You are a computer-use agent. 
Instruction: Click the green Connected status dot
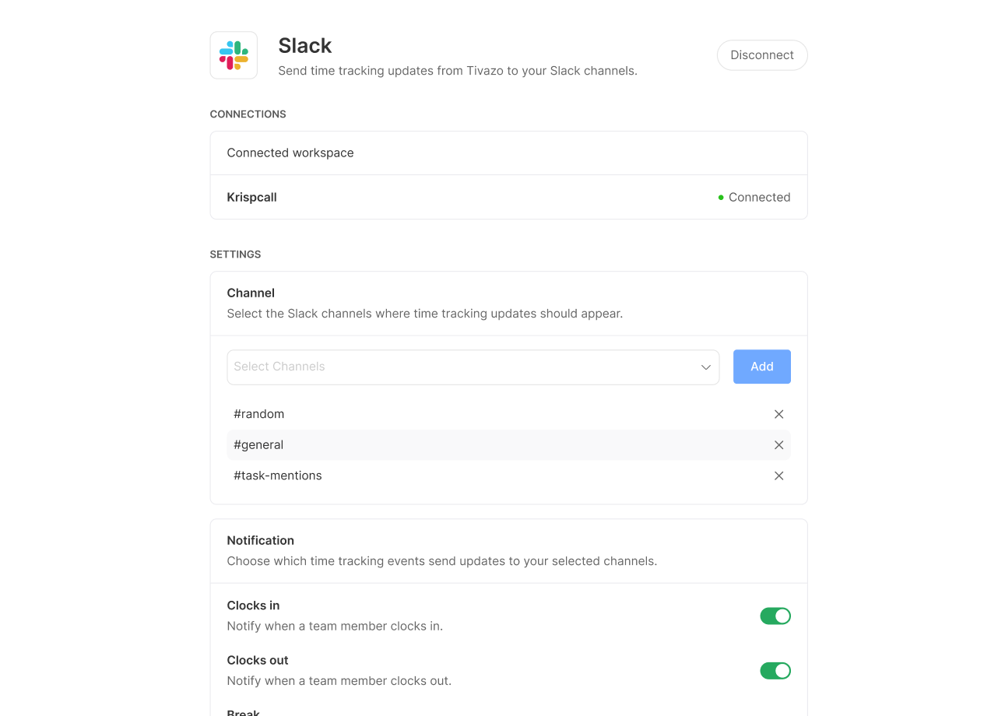(x=721, y=198)
